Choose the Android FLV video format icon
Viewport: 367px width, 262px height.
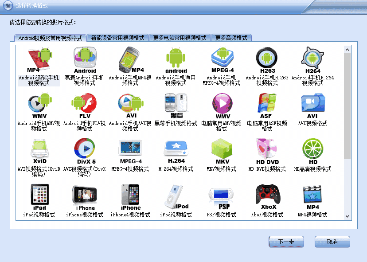pos(84,105)
